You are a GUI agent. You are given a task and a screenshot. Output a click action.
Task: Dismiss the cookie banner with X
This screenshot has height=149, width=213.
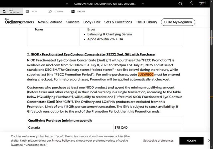pyautogui.click(x=209, y=140)
